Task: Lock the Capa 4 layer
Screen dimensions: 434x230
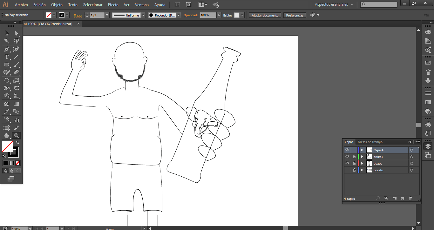Action: (x=354, y=150)
